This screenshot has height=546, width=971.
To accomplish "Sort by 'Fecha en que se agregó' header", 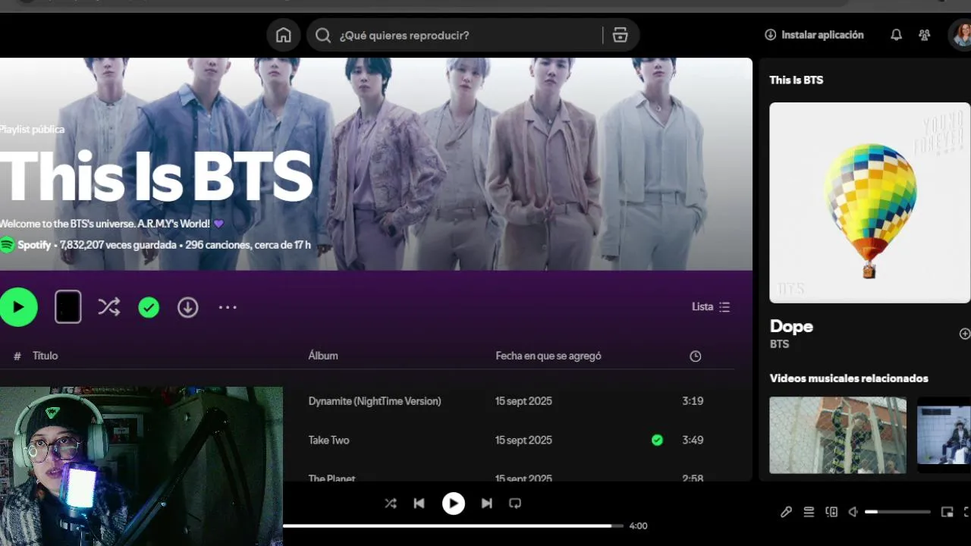I will click(548, 356).
